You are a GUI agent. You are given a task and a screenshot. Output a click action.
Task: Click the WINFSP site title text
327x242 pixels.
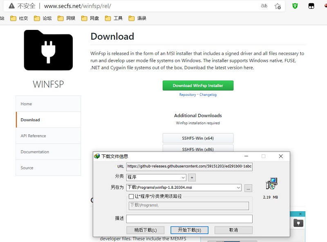point(48,84)
